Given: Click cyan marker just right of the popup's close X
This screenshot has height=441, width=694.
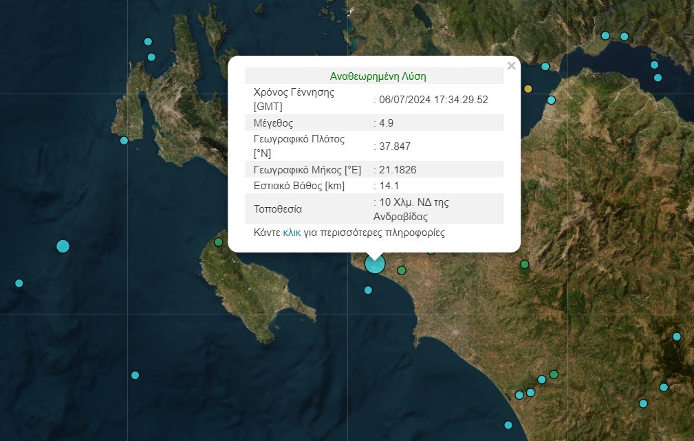Looking at the screenshot, I should point(545,67).
